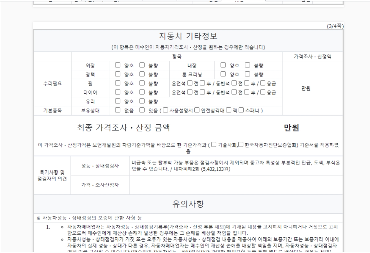
Task: Tick 양호 for 룸 크리닝
Action: [x=223, y=75]
